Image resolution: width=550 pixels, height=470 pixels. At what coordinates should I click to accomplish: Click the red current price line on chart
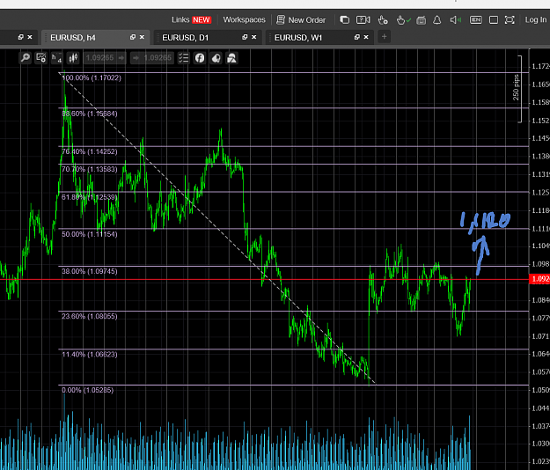[263, 280]
